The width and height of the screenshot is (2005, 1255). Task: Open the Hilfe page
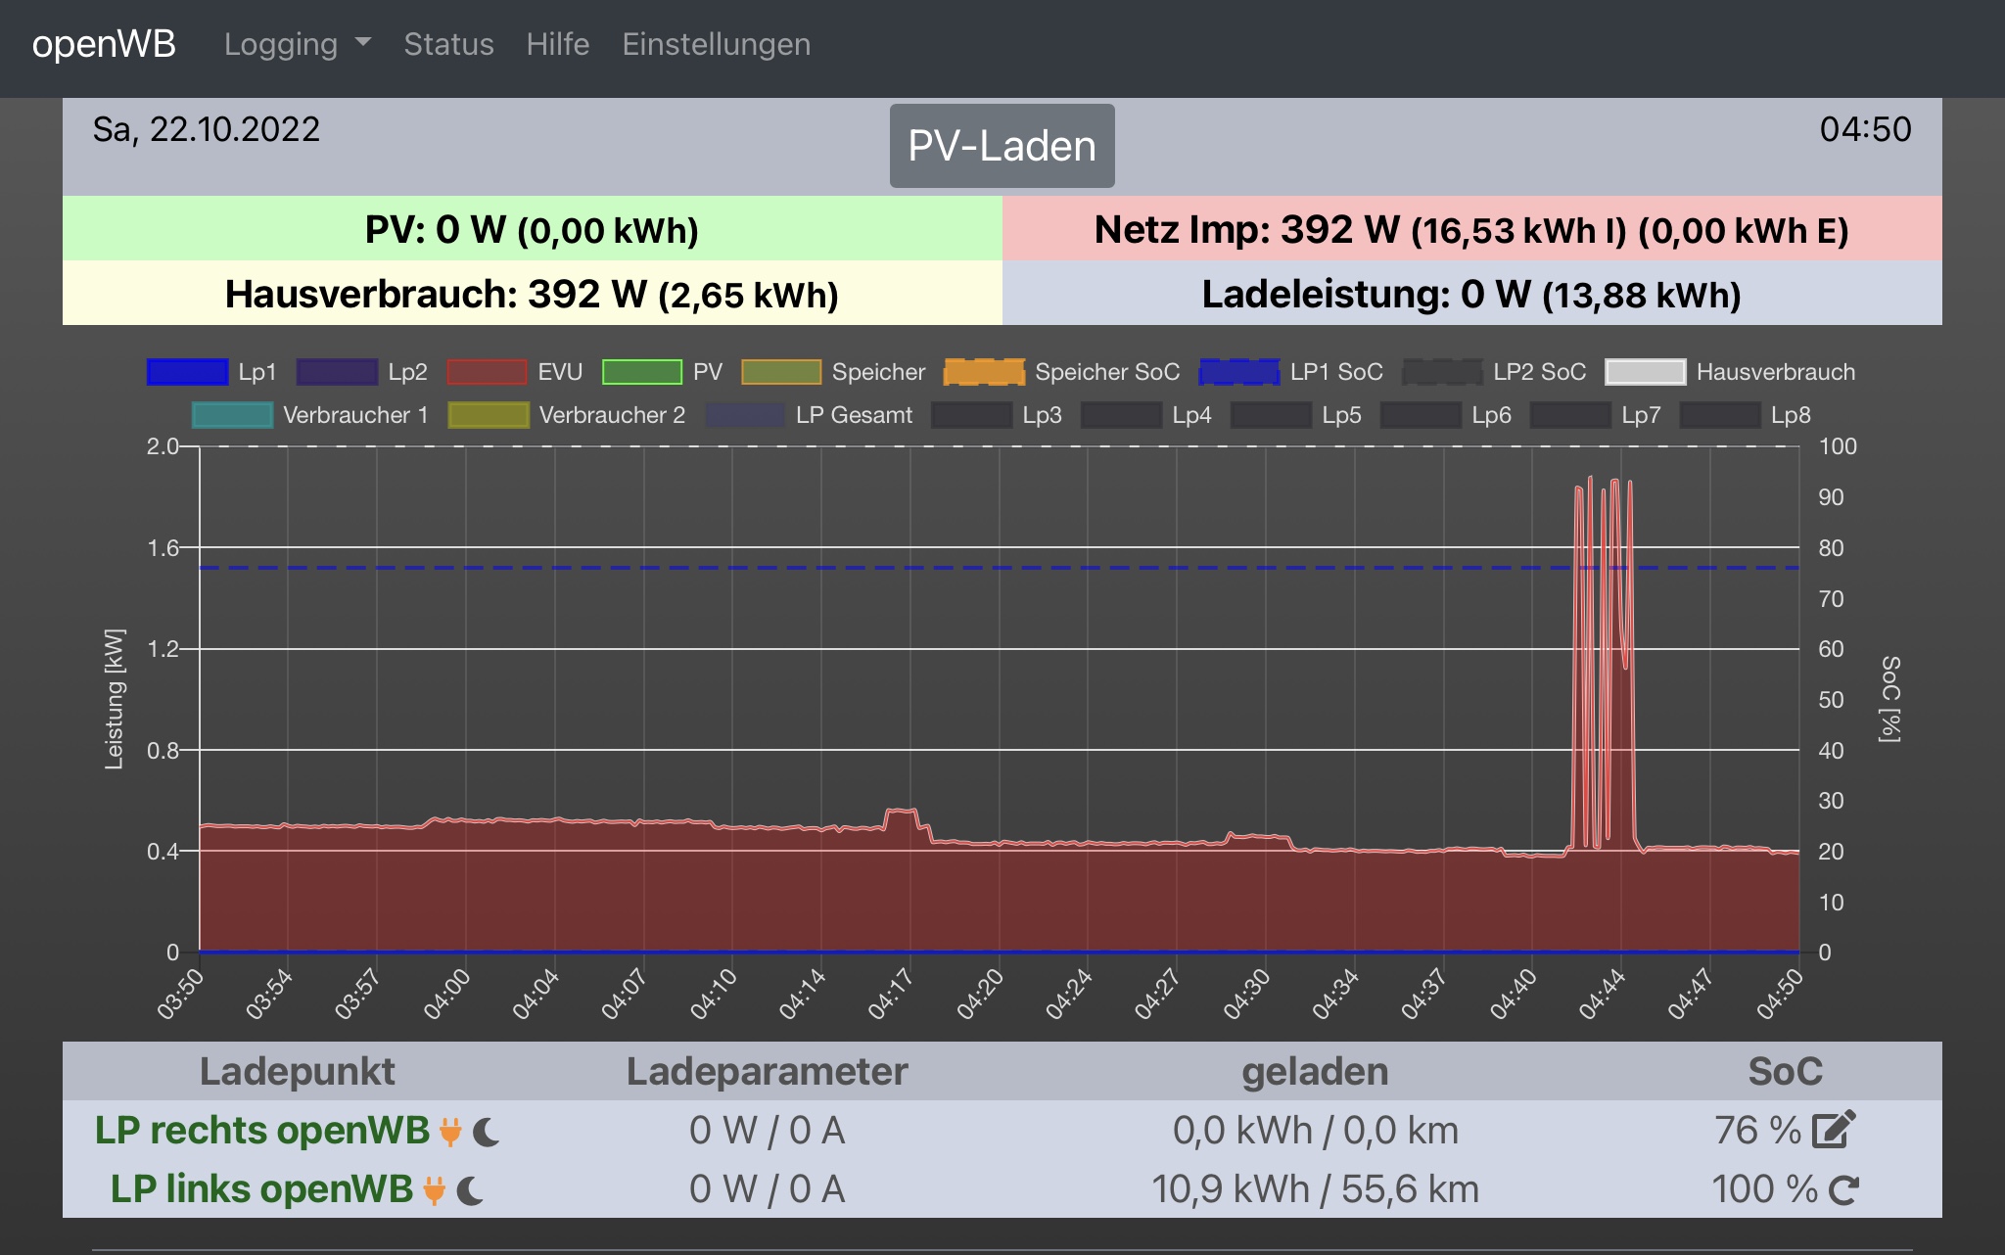(557, 44)
